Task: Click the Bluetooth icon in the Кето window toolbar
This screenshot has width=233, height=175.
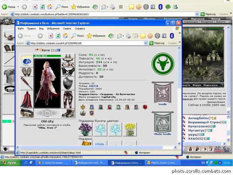Action: tap(172, 36)
